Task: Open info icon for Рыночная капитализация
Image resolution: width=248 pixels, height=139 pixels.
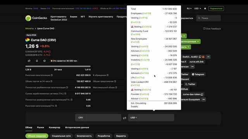Action: pos(52,75)
